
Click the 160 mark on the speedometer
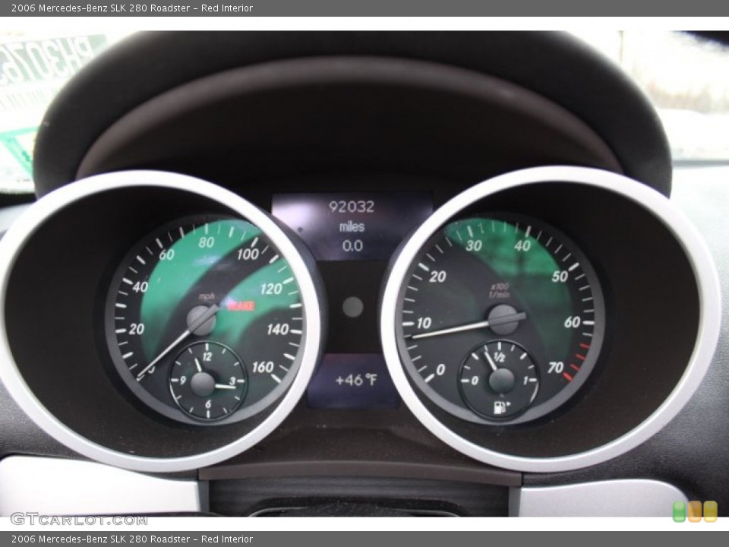[263, 367]
